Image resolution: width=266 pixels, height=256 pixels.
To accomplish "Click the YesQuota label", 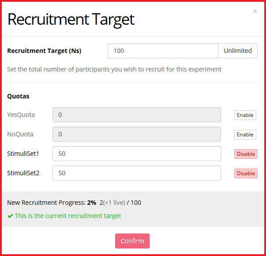I will click(21, 115).
